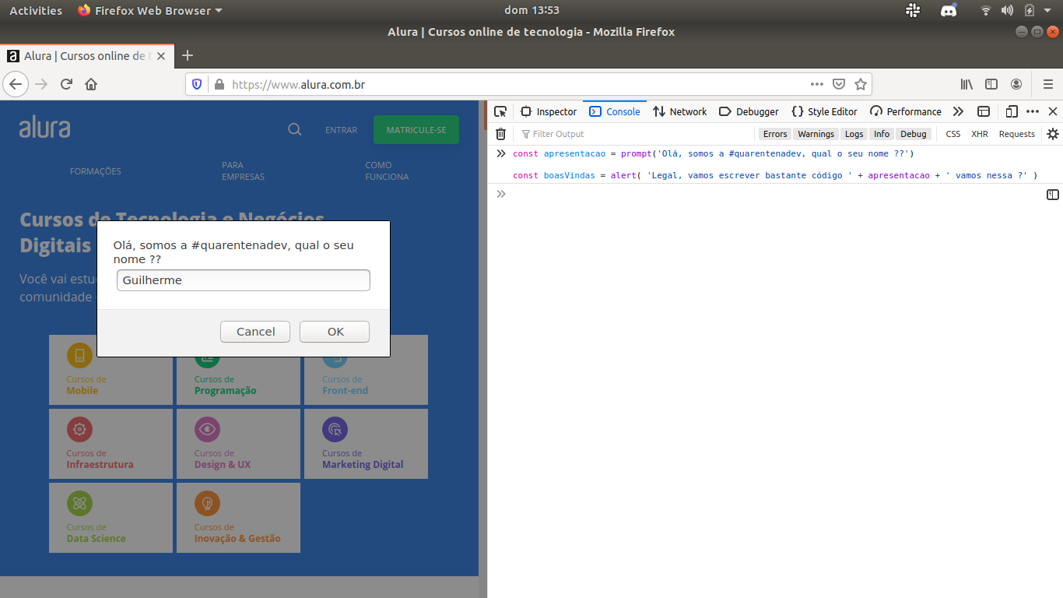1063x598 pixels.
Task: Confirm the prompt with OK
Action: coord(335,332)
